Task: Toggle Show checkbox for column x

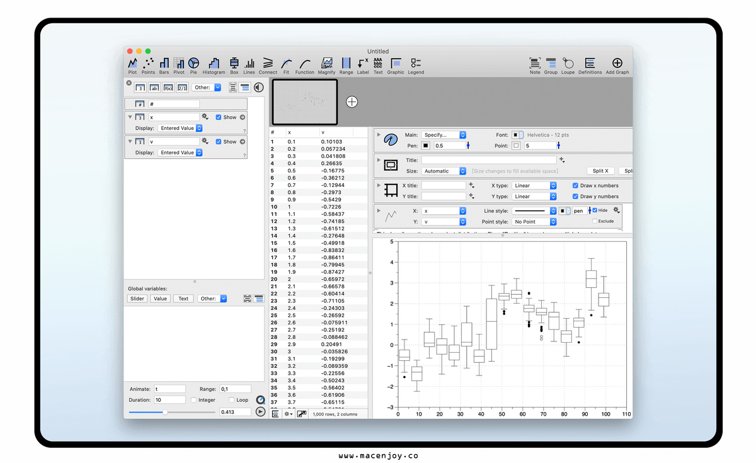Action: [x=219, y=117]
